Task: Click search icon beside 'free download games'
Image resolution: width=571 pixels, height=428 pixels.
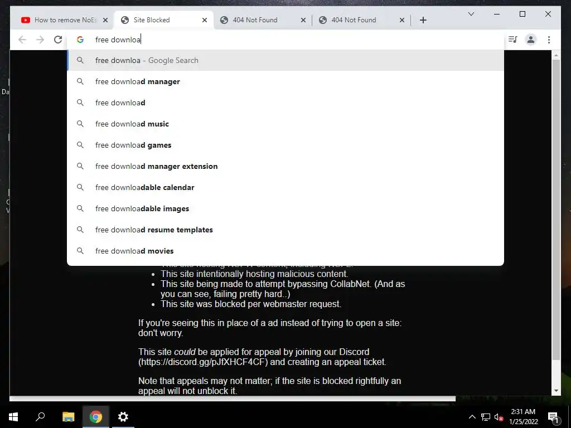Action: click(x=80, y=145)
